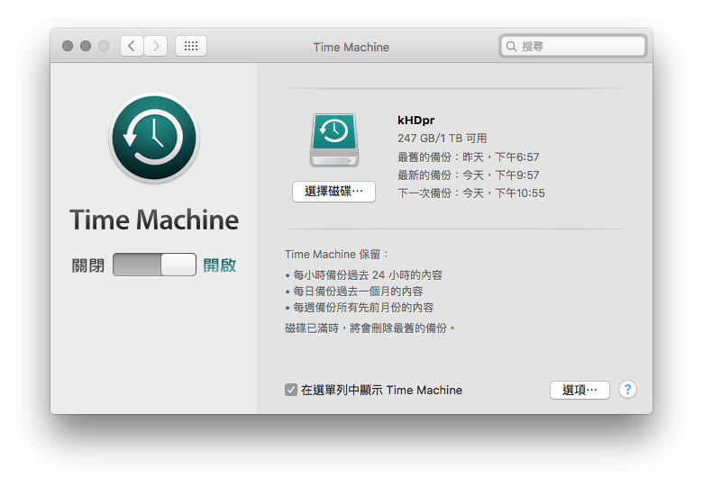Screen dimensions: 703x486
Task: Close the window with the first titlebar button
Action: [68, 46]
